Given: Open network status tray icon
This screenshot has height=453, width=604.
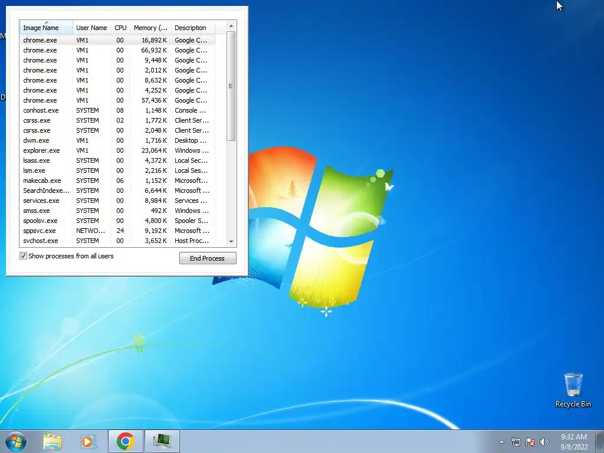Looking at the screenshot, I should point(516,442).
